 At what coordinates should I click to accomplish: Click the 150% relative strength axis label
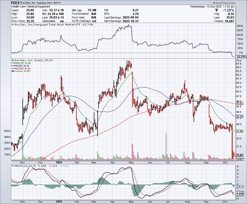(x=240, y=26)
